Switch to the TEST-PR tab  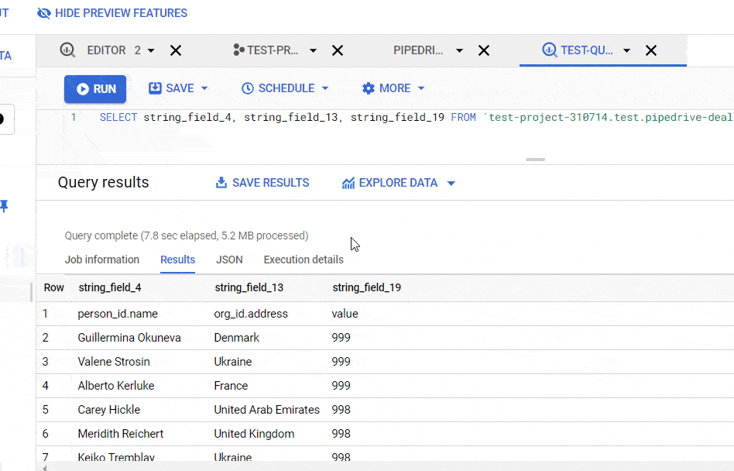[x=273, y=50]
